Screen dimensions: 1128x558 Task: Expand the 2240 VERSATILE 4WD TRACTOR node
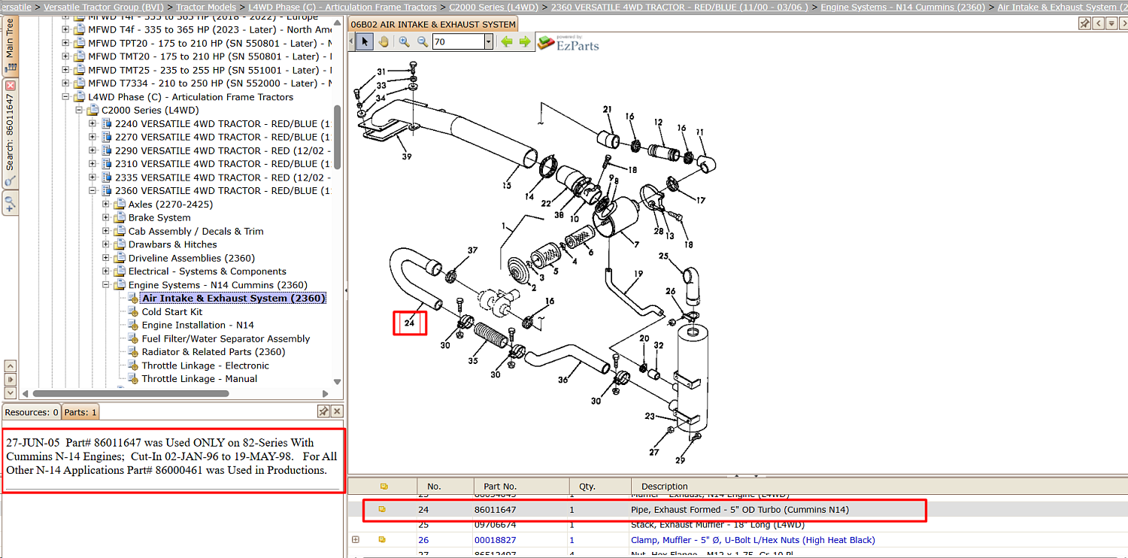click(x=92, y=124)
